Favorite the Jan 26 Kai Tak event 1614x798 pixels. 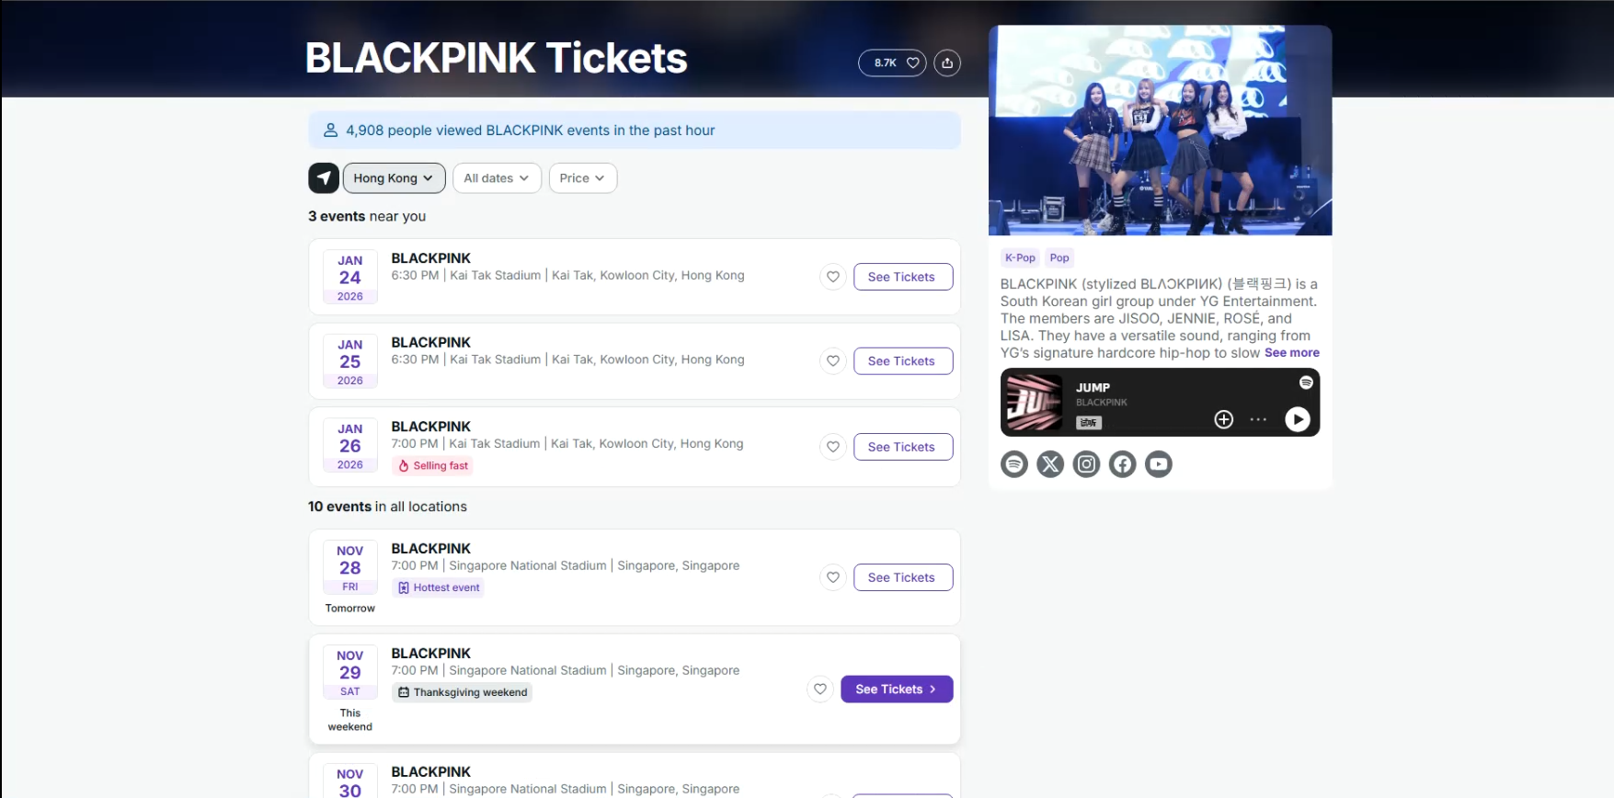832,447
